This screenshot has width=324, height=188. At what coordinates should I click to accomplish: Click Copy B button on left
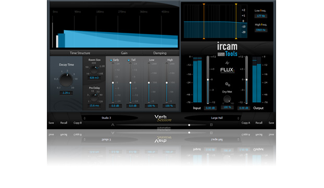tap(78, 123)
